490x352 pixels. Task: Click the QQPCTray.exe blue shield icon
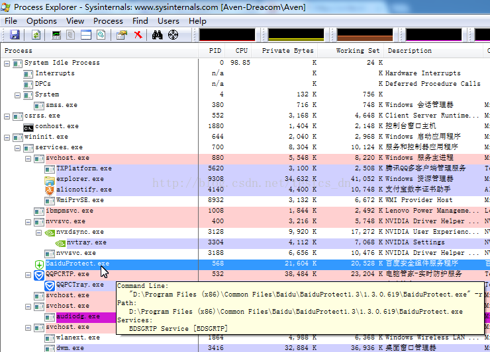[50, 285]
